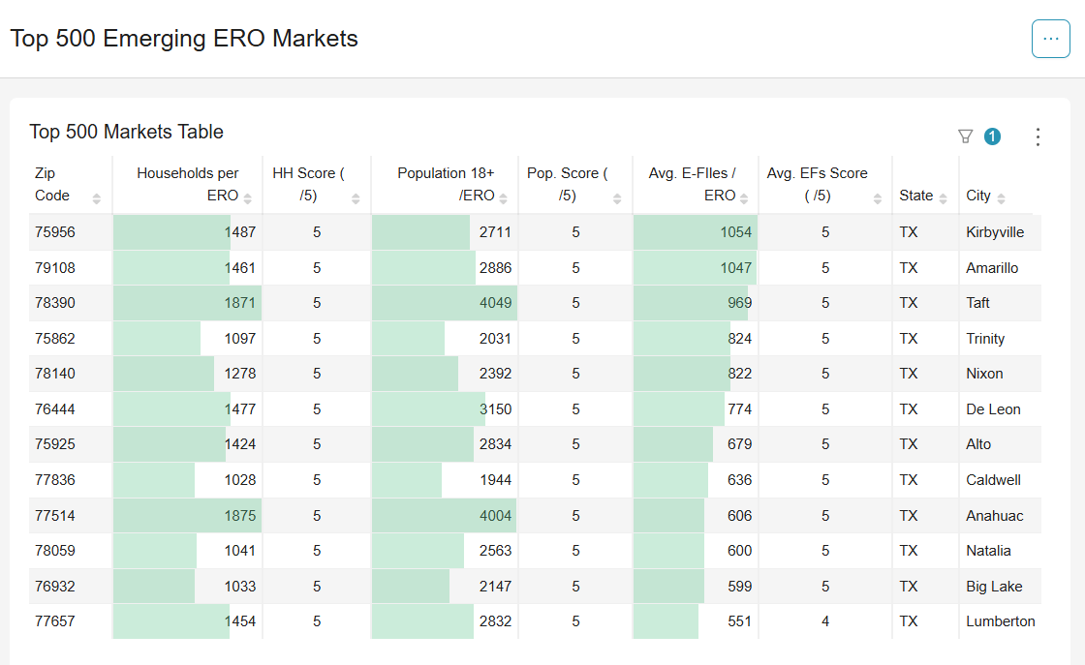Screen dimensions: 1085x665
Task: Click the Top 500 Emerging ERO Markets heading
Action: point(184,39)
